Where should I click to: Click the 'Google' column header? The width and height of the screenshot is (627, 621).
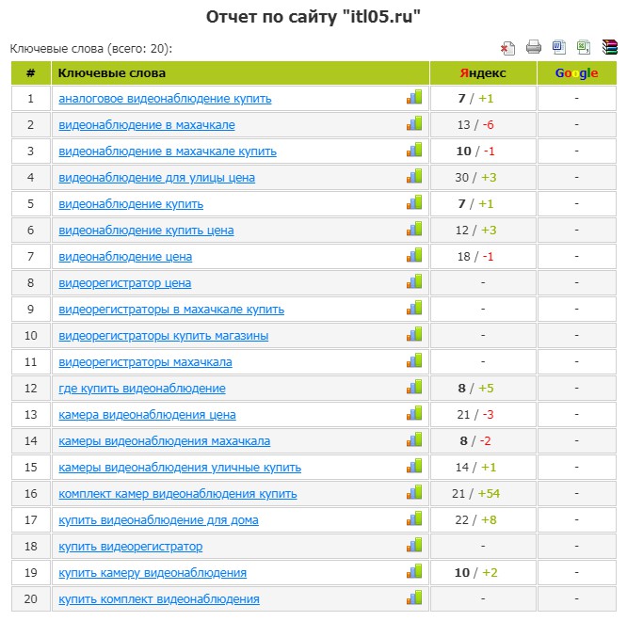(576, 73)
